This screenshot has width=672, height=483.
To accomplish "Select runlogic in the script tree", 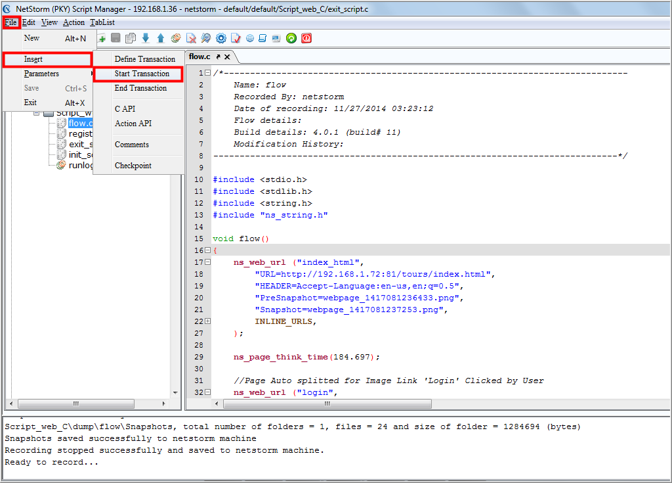I will pos(81,166).
